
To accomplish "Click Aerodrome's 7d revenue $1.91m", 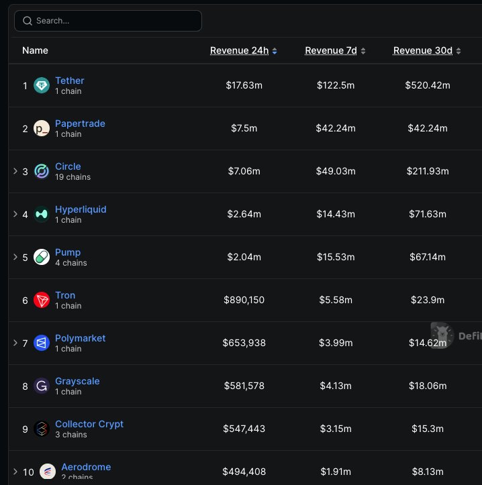I will 336,472.
